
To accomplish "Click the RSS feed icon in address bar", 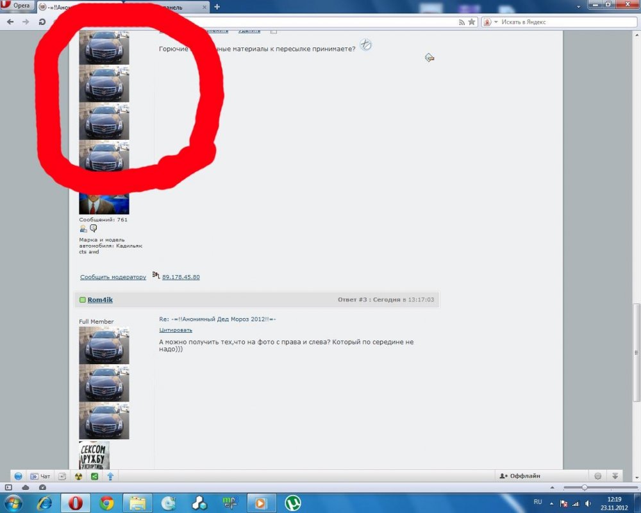I will coord(462,22).
